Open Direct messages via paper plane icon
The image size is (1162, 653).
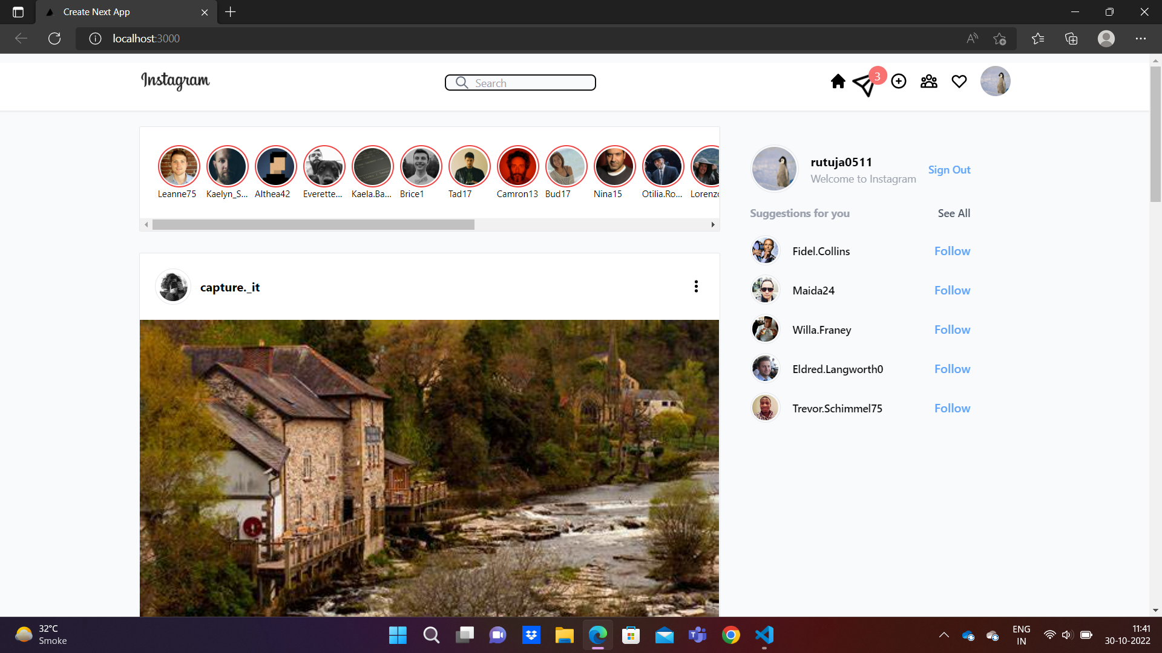coord(865,85)
